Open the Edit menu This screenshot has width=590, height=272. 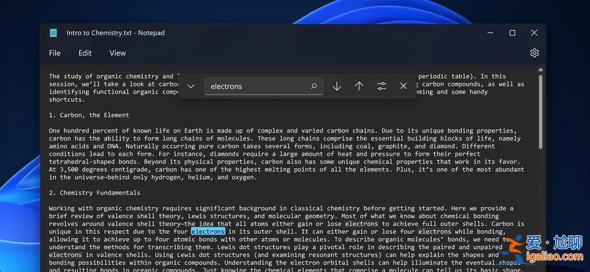(x=85, y=53)
